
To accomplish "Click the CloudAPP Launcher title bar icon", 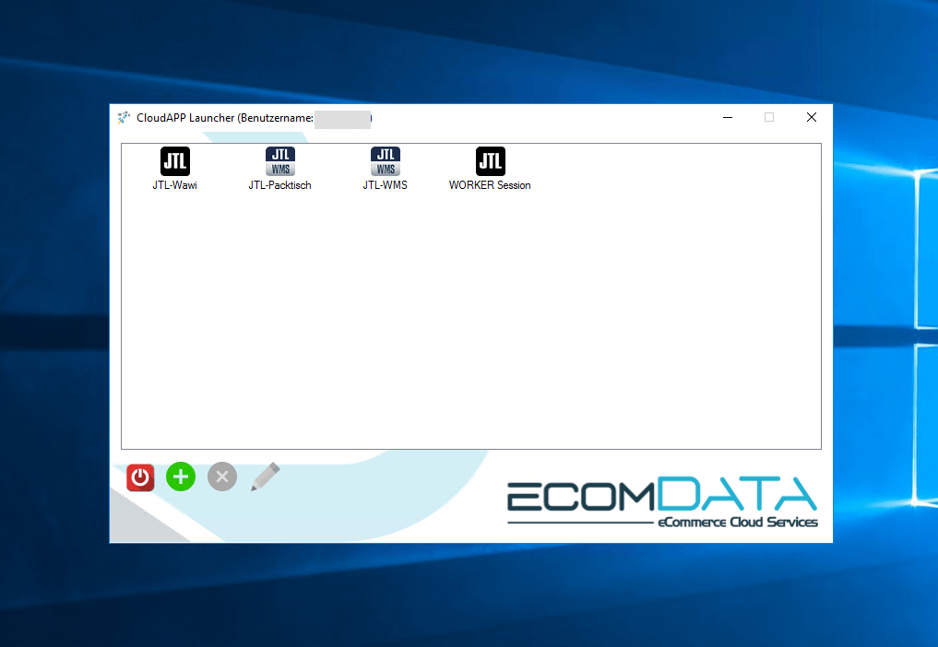I will click(125, 118).
